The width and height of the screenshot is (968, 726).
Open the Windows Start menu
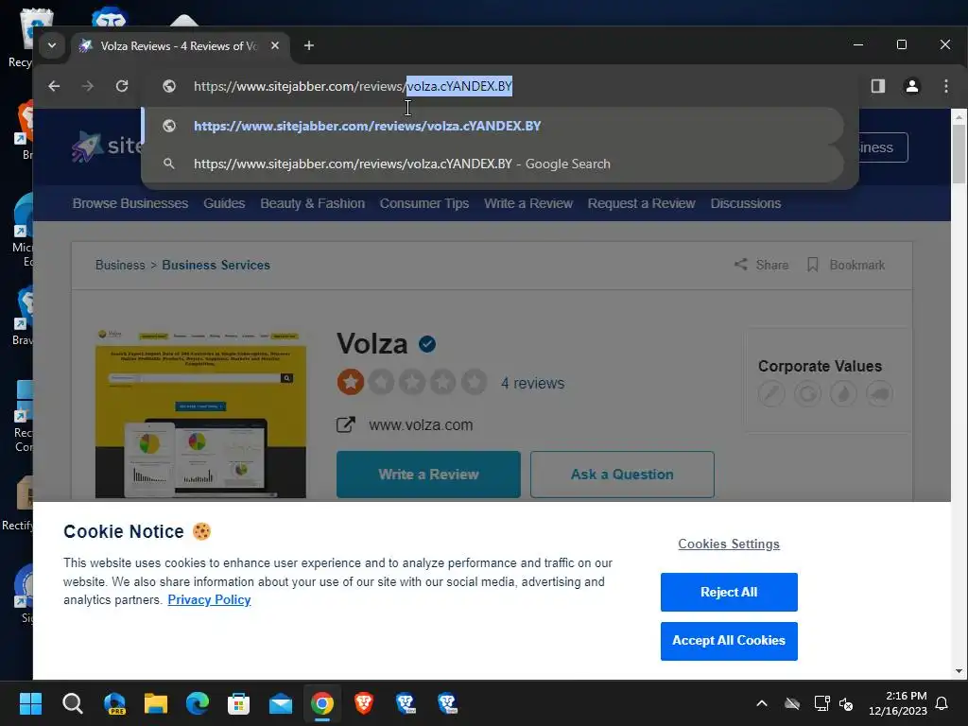pyautogui.click(x=30, y=703)
